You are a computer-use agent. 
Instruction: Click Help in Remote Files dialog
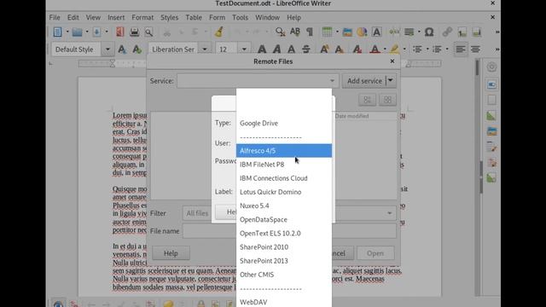tap(171, 253)
